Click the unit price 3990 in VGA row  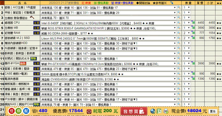point(201,63)
